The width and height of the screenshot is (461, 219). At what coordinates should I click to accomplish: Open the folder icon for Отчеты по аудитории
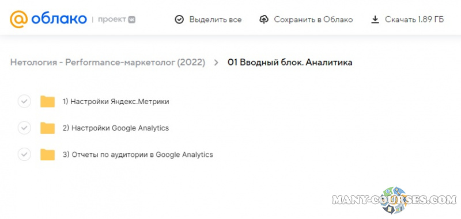tap(47, 154)
